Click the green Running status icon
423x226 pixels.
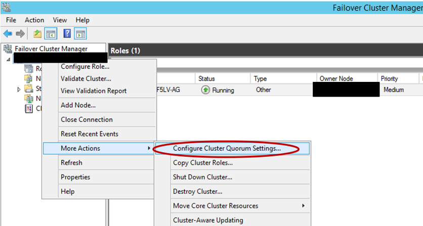[205, 90]
